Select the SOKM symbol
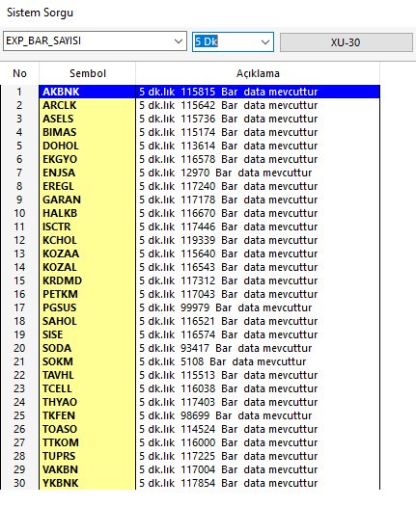The width and height of the screenshot is (416, 507). [58, 361]
